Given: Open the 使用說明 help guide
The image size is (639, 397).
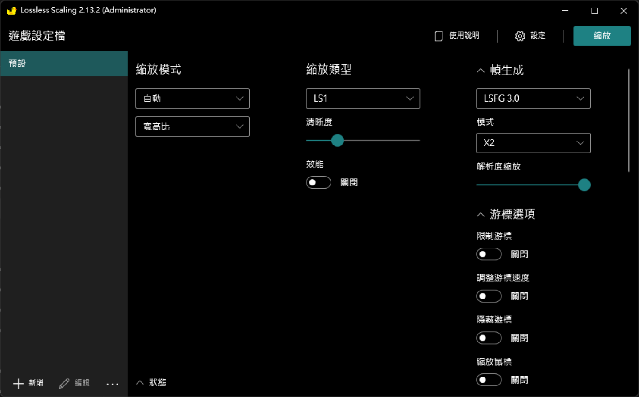Looking at the screenshot, I should pos(457,36).
